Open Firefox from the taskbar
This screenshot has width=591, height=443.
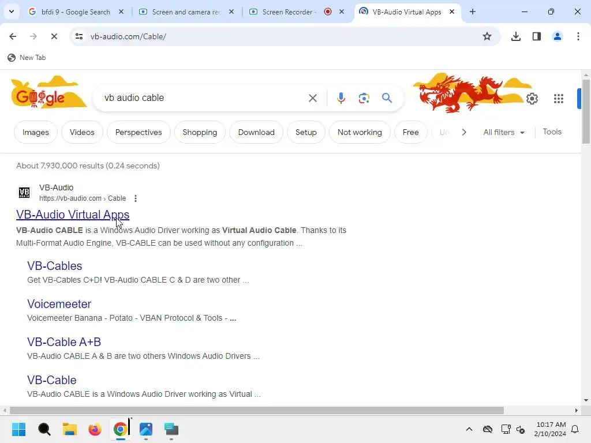pyautogui.click(x=95, y=429)
